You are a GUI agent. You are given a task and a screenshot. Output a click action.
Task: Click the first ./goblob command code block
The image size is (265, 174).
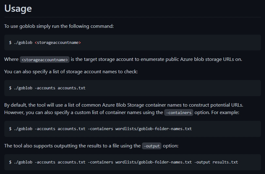[x=132, y=43]
